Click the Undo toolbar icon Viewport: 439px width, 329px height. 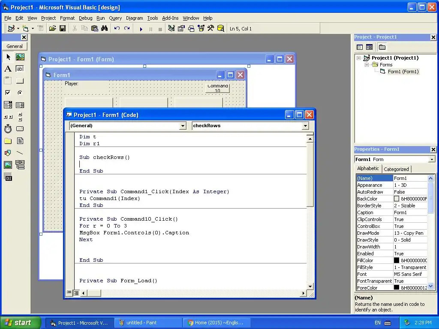coord(117,29)
